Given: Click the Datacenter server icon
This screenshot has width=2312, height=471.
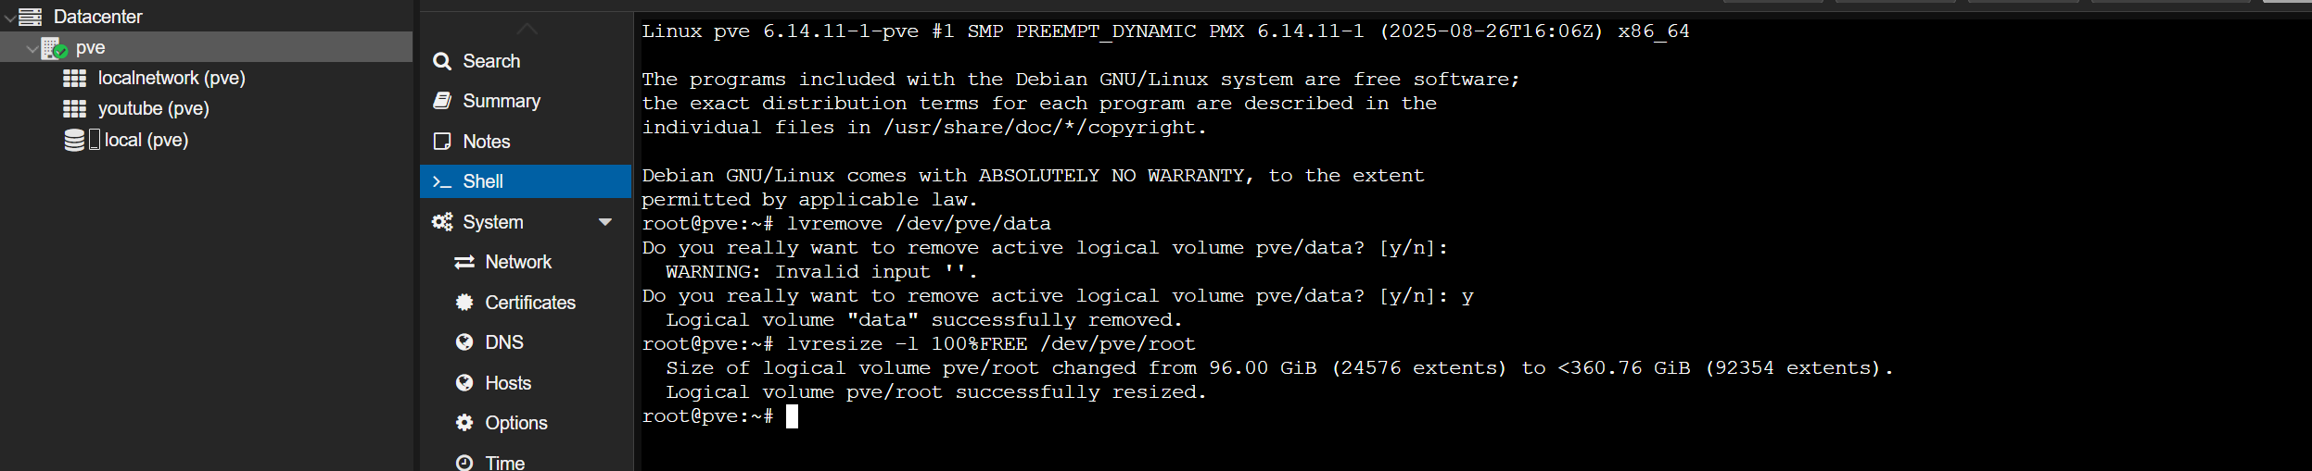Looking at the screenshot, I should pyautogui.click(x=31, y=17).
